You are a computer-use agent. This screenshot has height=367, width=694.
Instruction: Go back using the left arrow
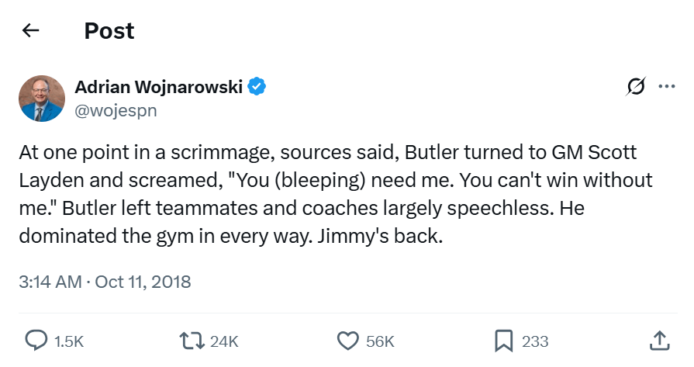pyautogui.click(x=30, y=30)
